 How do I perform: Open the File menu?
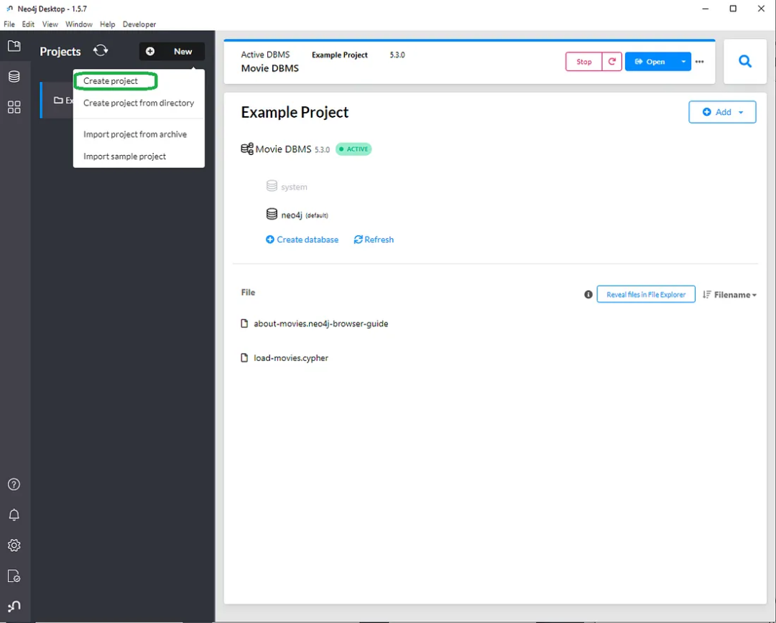[9, 24]
